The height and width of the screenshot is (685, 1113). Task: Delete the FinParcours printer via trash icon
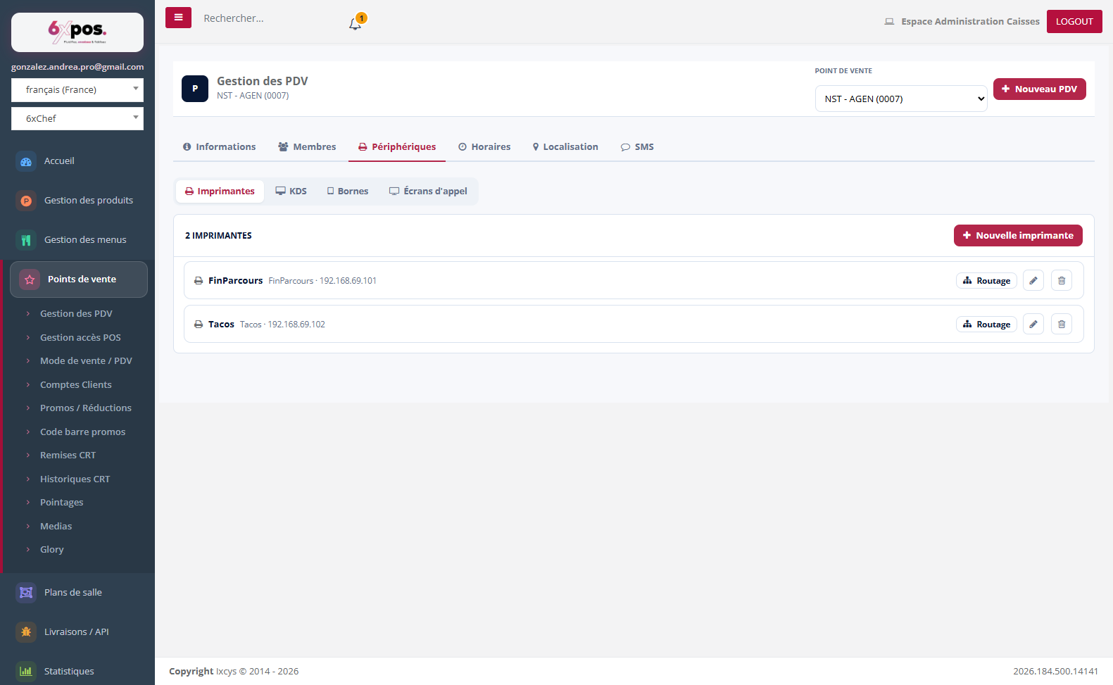[1062, 280]
